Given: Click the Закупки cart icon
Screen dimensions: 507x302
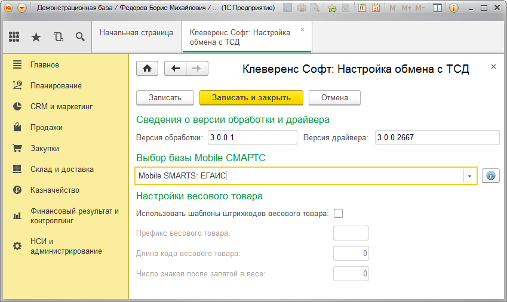Looking at the screenshot, I should [17, 148].
